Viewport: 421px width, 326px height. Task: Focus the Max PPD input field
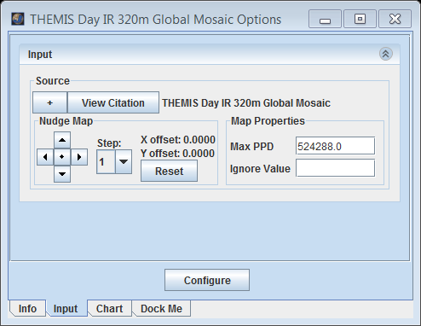pyautogui.click(x=335, y=146)
